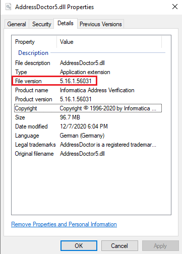The width and height of the screenshot is (182, 254).
Task: Click the AddressDoctor is a registered trademark value
Action: pyautogui.click(x=108, y=145)
